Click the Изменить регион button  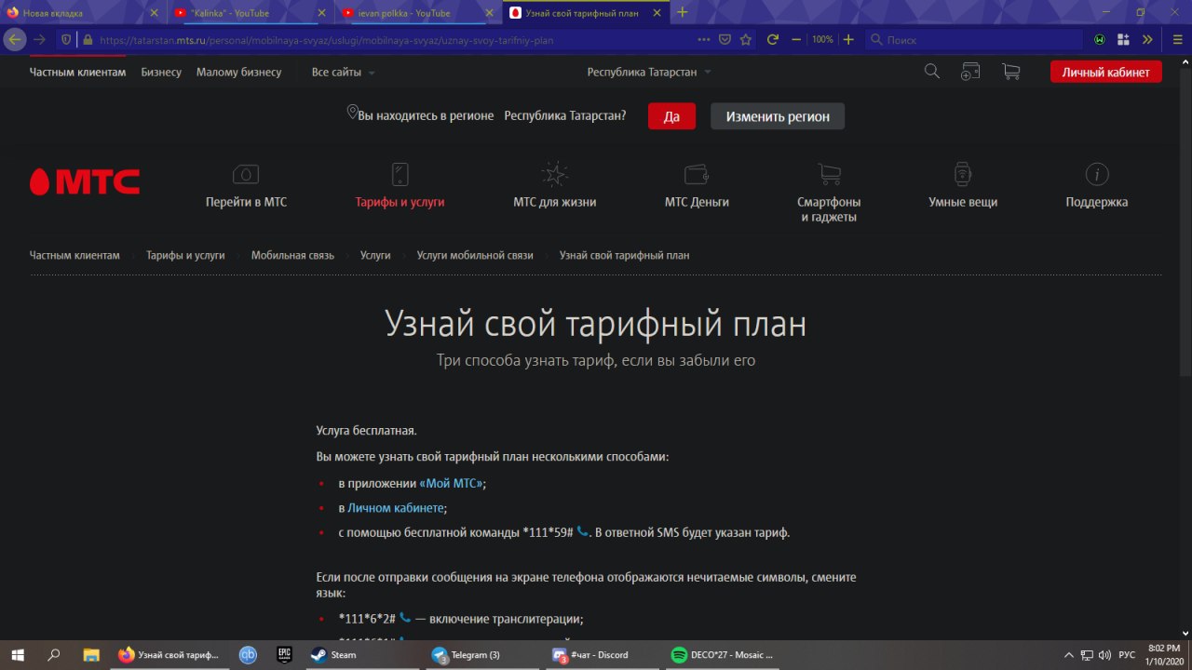pyautogui.click(x=778, y=116)
